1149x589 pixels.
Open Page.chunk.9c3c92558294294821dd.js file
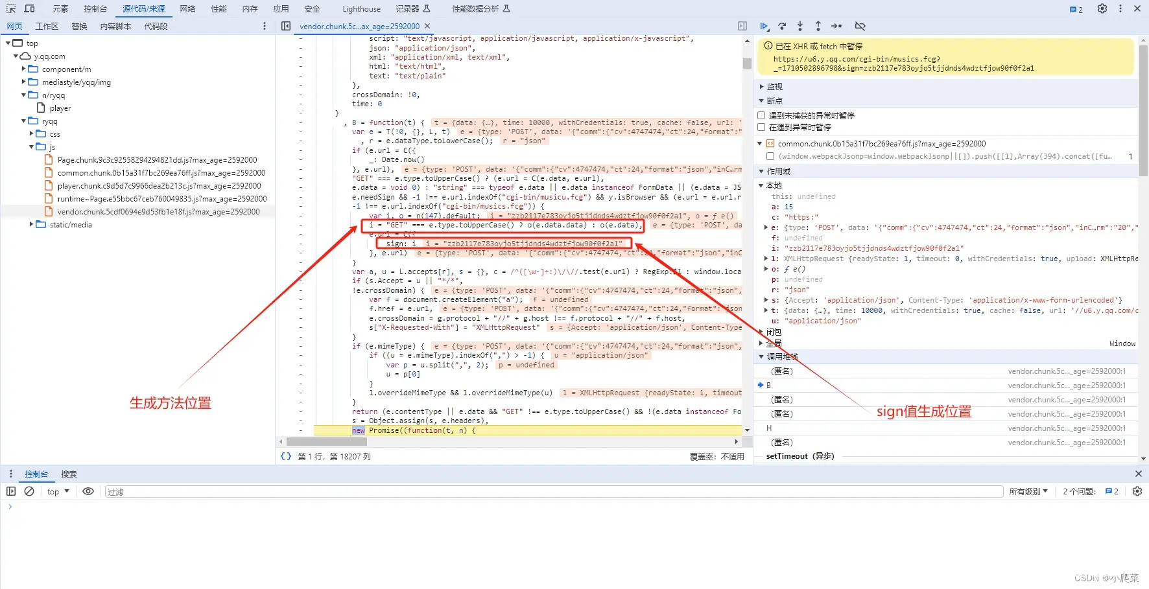[157, 160]
